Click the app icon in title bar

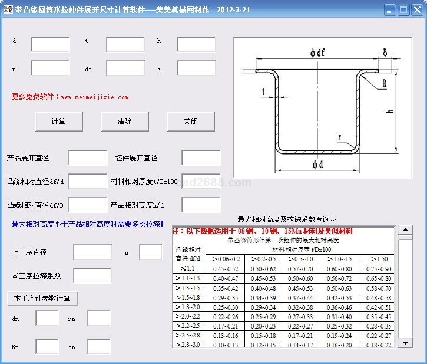coord(8,9)
